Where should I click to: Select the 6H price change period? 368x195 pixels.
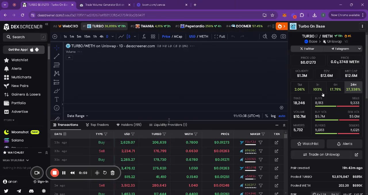coord(336,87)
